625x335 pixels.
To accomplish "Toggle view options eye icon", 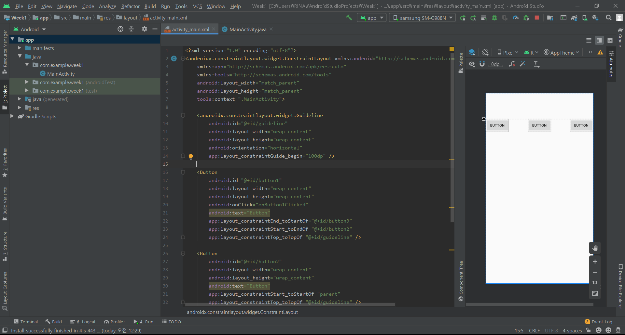I will click(472, 64).
